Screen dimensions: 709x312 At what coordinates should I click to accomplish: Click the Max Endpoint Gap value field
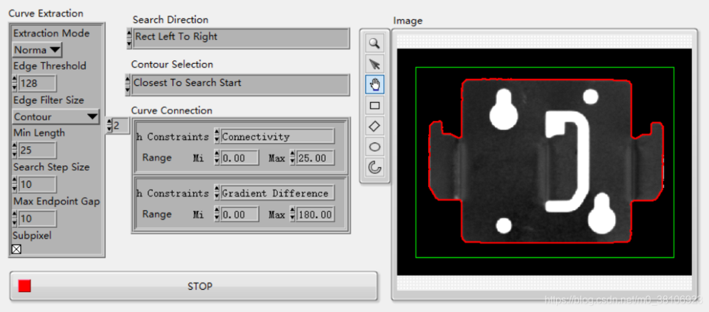(x=37, y=219)
